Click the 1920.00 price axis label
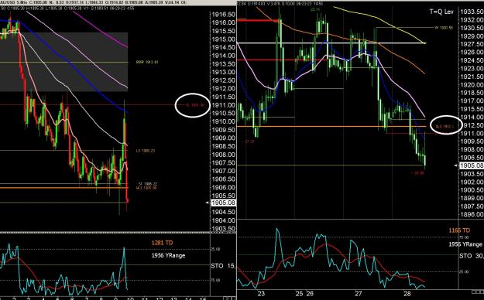This screenshot has width=484, height=300. click(472, 85)
